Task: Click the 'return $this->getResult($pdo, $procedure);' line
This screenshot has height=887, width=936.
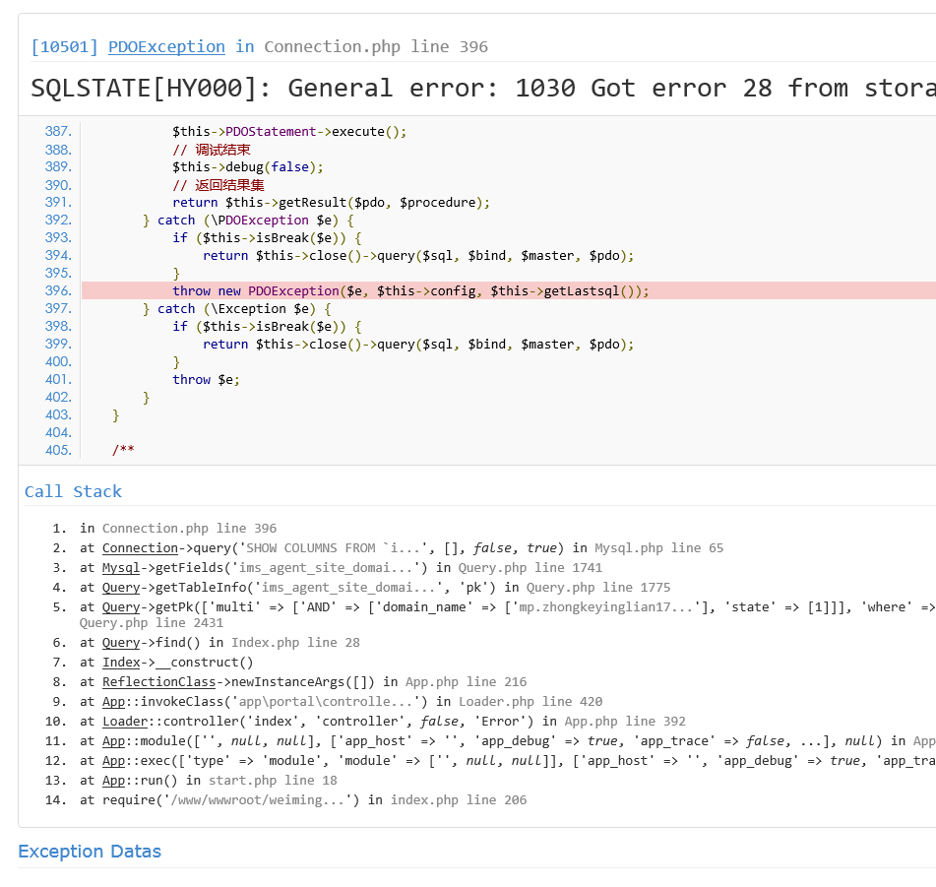Action: 332,203
